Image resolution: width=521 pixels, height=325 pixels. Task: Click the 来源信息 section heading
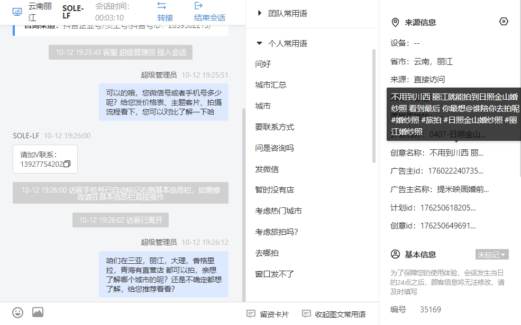(421, 23)
